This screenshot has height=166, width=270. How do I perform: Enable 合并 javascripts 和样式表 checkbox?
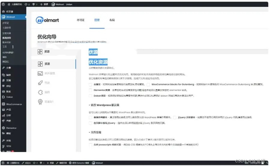pos(90,145)
